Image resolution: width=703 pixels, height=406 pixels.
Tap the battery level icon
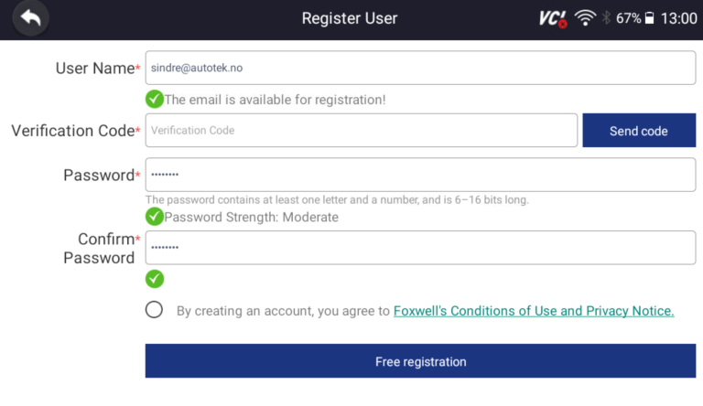pos(650,18)
